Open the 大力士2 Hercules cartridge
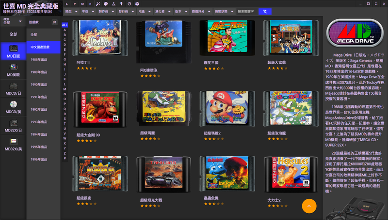The width and height of the screenshot is (388, 220). tap(291, 175)
